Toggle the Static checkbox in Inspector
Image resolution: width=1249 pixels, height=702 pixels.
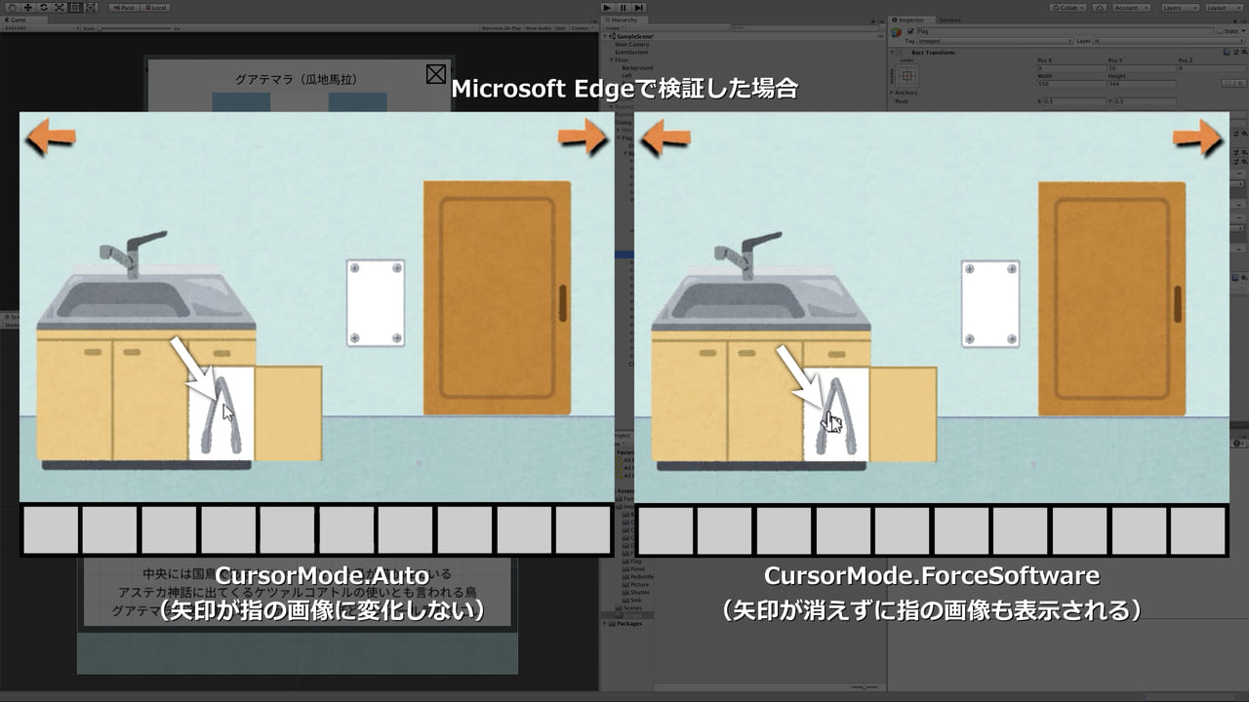[1217, 31]
